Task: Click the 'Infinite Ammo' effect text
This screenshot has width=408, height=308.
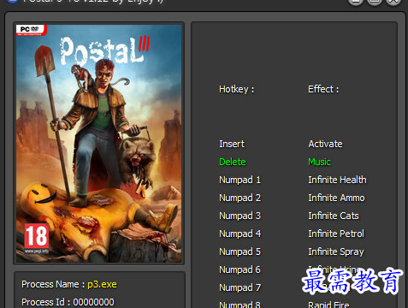Action: pyautogui.click(x=336, y=198)
